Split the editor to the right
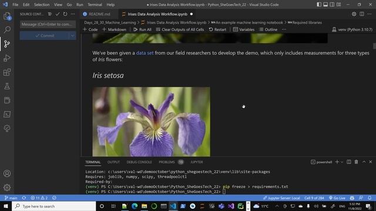The height and width of the screenshot is (211, 376). (x=362, y=14)
